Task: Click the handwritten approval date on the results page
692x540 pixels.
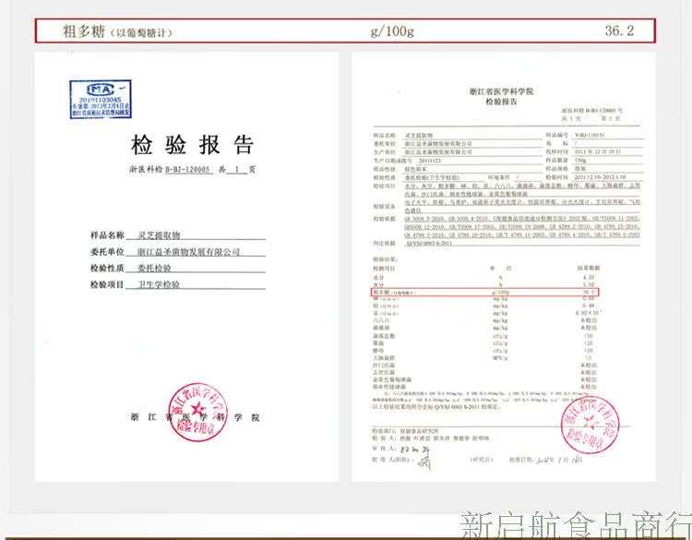Action: tap(560, 460)
